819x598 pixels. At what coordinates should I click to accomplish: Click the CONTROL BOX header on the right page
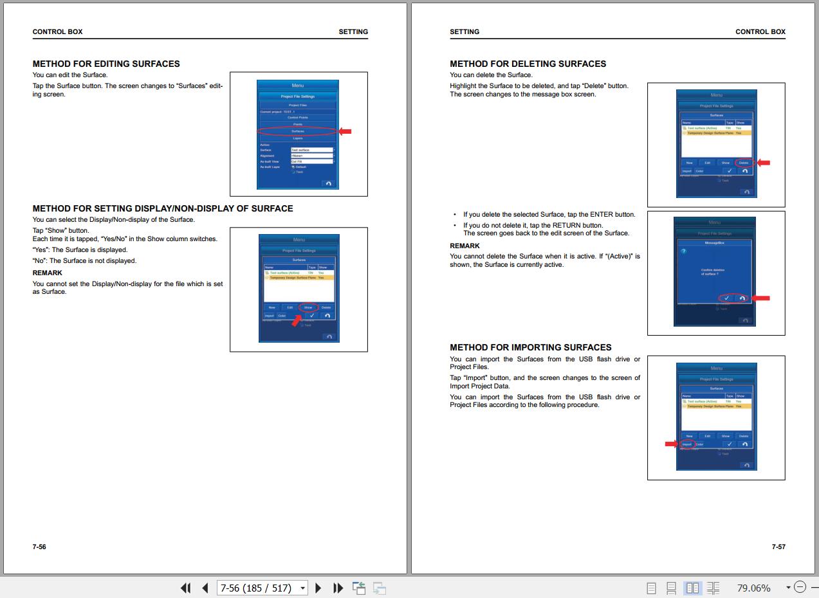coord(760,32)
